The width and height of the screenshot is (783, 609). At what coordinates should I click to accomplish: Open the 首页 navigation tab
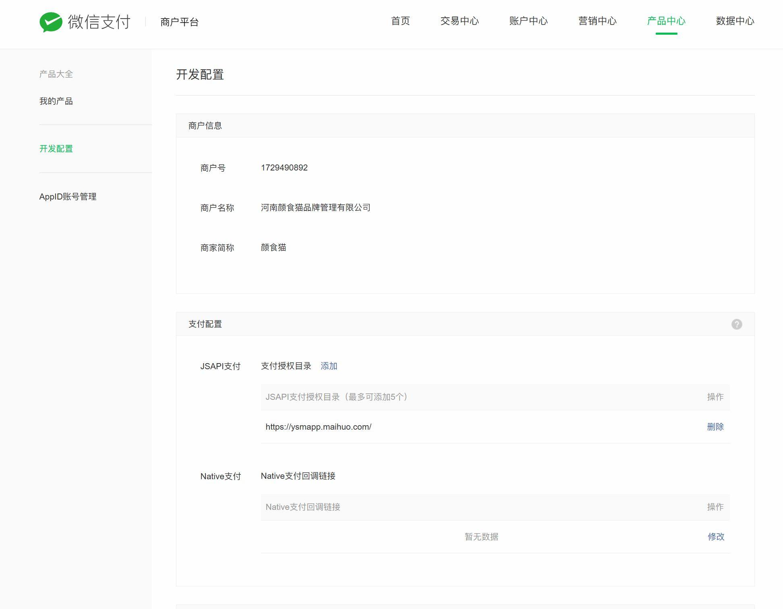400,21
